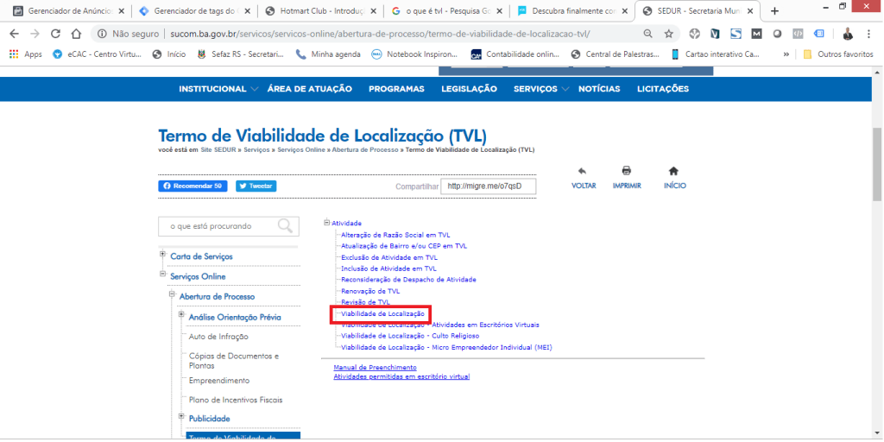Screen dimensions: 884x442
Task: Open the NOTÍCIAS menu item
Action: click(x=599, y=89)
